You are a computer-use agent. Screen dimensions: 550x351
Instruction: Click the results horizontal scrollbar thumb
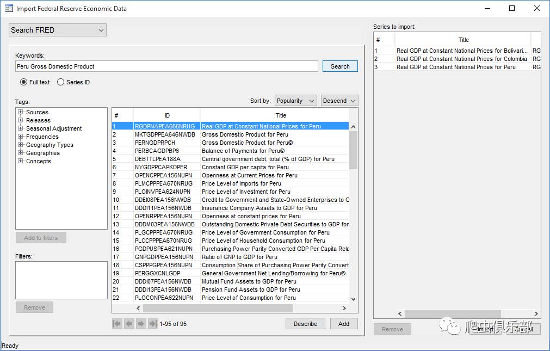click(x=218, y=308)
